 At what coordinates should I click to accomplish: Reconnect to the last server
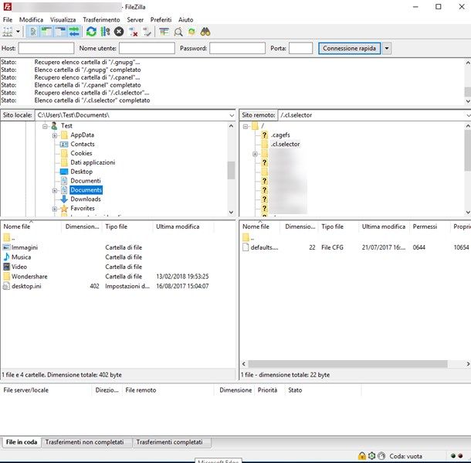pyautogui.click(x=147, y=32)
